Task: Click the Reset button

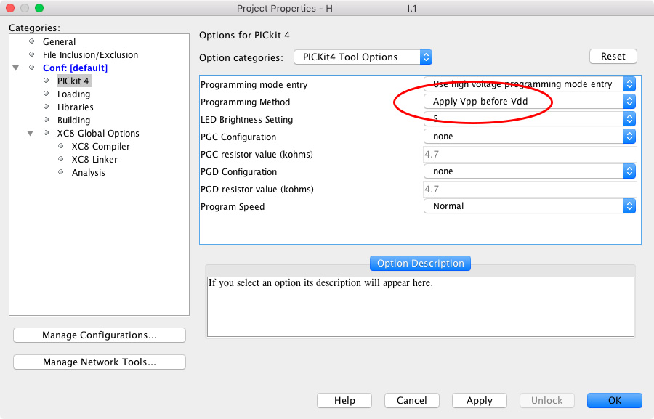Action: tap(613, 56)
